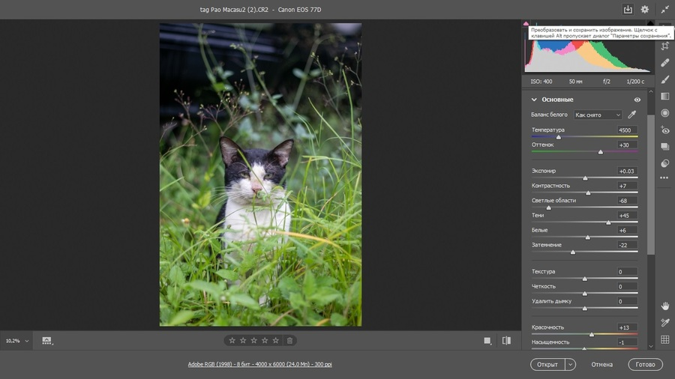Viewport: 675px width, 379px height.
Task: Select the Crop and Rotate tool
Action: 665,46
